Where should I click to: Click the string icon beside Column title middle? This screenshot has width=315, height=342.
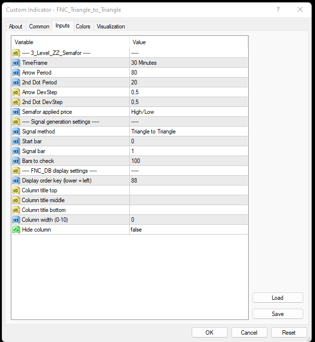[x=16, y=200]
